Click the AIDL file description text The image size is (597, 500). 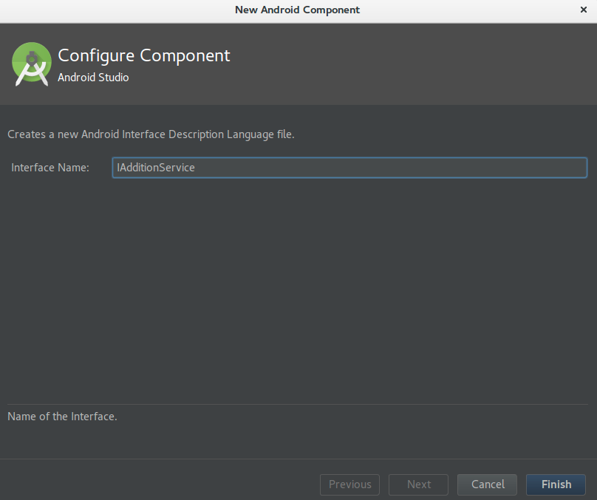(x=151, y=134)
